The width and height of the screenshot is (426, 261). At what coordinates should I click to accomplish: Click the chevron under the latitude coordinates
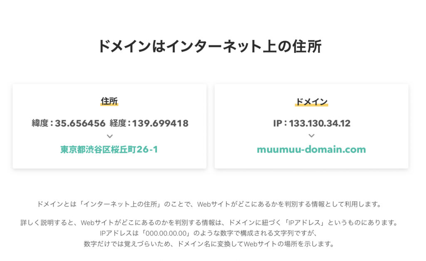click(109, 136)
